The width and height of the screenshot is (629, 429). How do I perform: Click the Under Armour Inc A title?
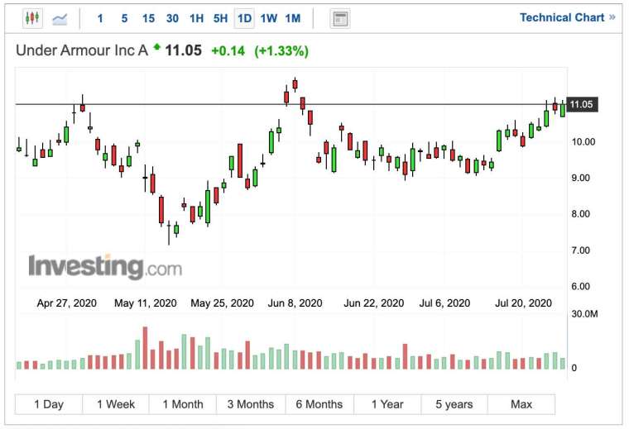pos(82,50)
